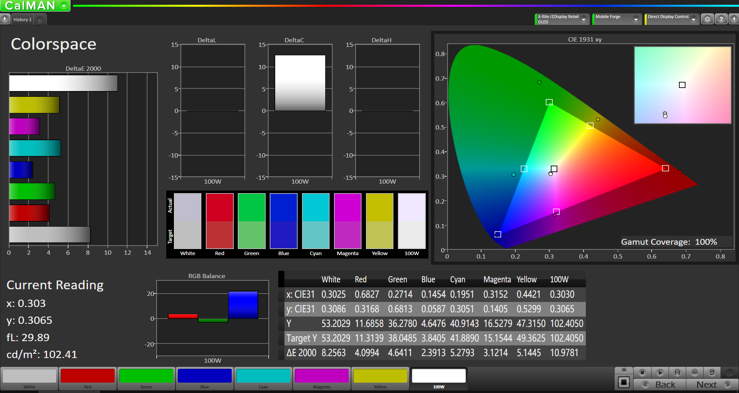Expand the X-Rite i1Display Retail meter dropdown
Screen dimensions: 739x393
584,19
